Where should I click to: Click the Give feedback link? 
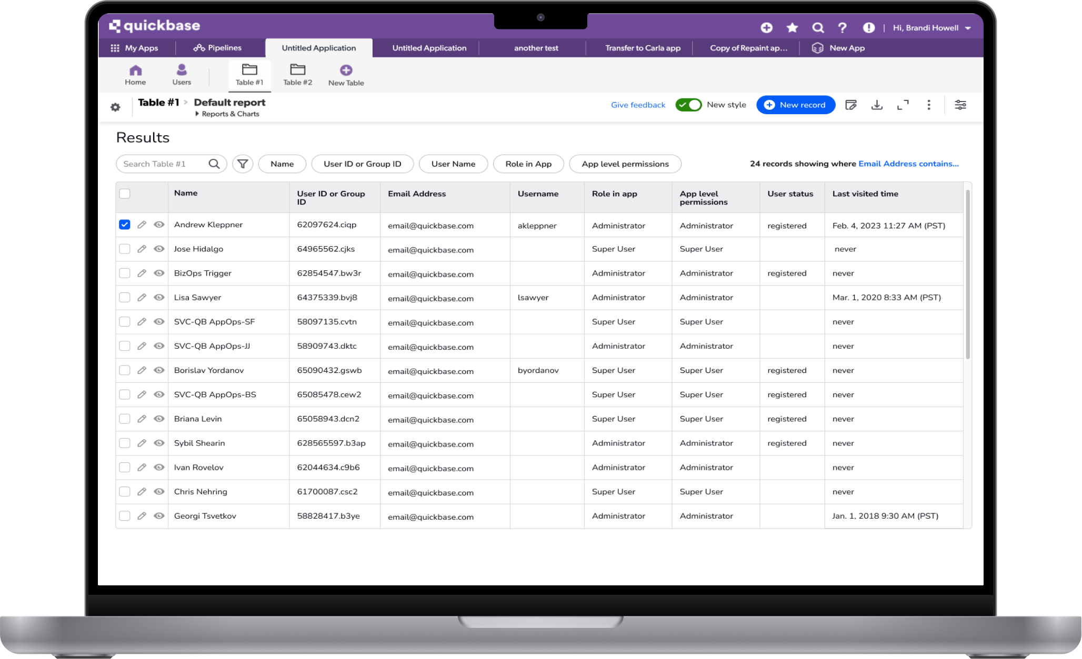pyautogui.click(x=638, y=105)
